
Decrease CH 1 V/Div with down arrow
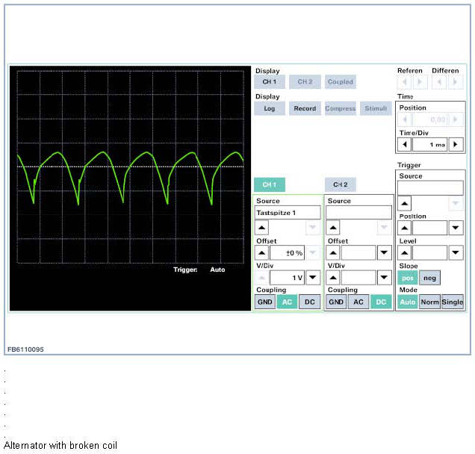pos(313,278)
